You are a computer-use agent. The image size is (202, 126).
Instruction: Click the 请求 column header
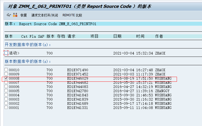click(x=71, y=36)
